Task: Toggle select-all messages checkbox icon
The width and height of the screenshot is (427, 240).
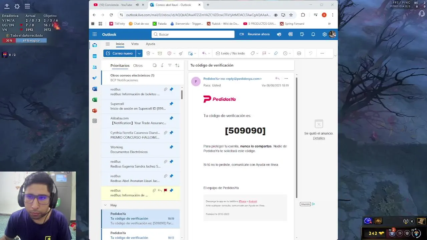Action: pyautogui.click(x=154, y=65)
